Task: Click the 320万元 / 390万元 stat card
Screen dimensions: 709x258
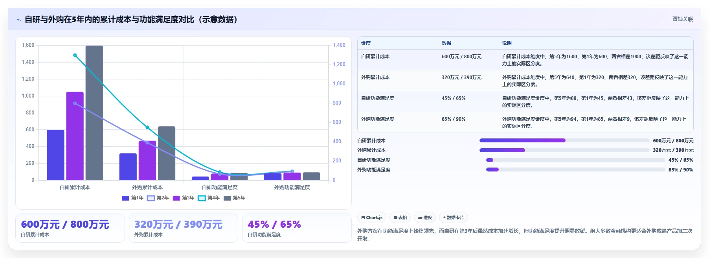Action: point(184,228)
